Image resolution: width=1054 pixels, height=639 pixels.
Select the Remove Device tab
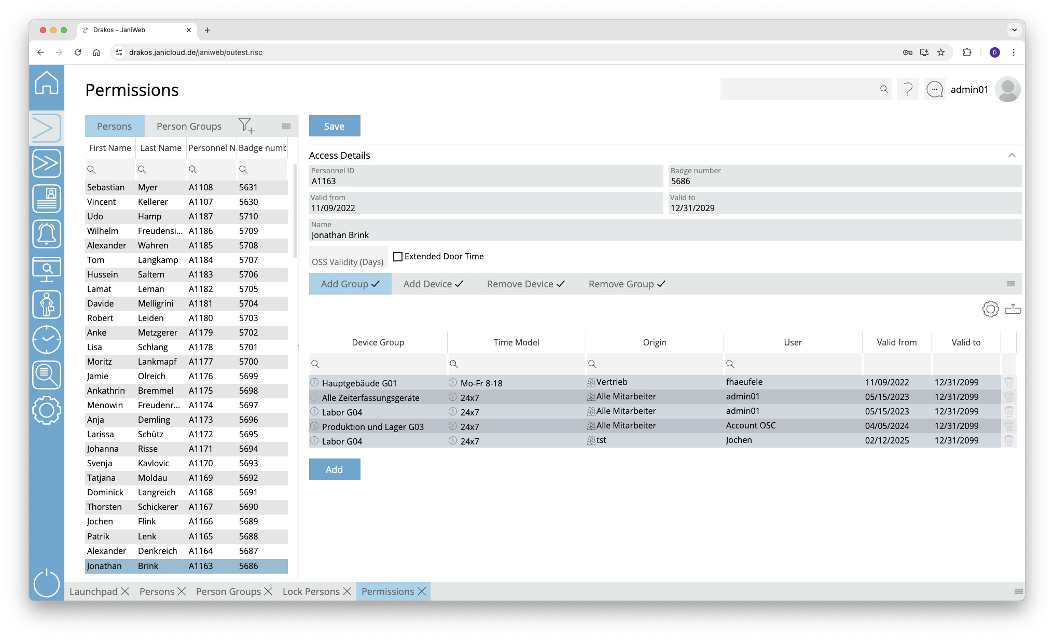pyautogui.click(x=525, y=284)
